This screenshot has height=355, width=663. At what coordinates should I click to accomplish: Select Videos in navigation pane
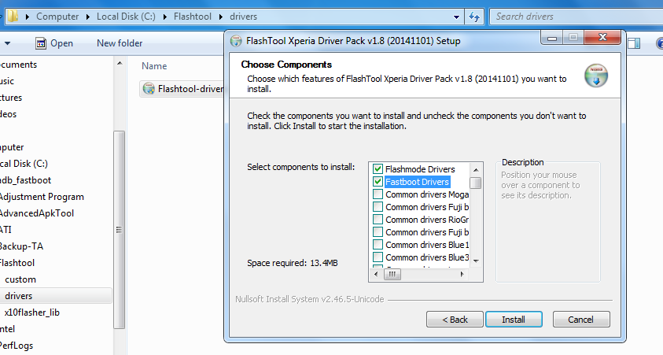[x=9, y=114]
